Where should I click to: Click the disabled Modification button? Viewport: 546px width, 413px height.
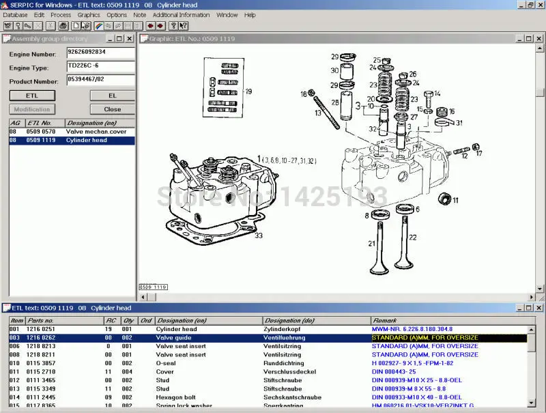[31, 109]
